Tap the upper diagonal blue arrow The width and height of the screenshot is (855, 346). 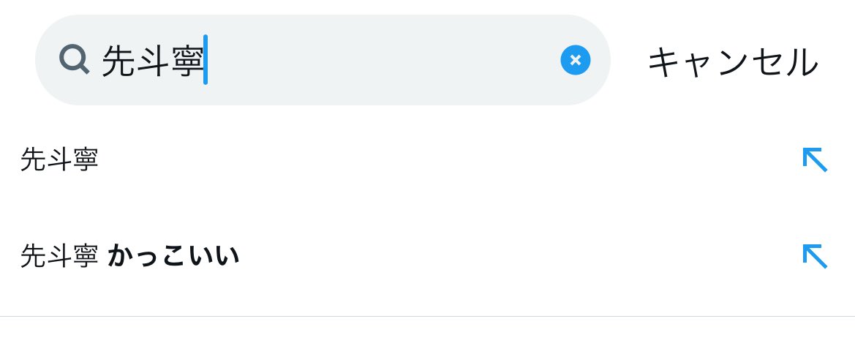816,159
